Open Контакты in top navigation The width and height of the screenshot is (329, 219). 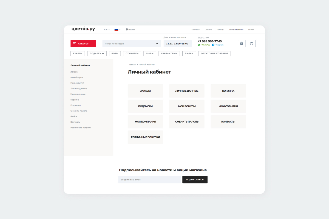point(196,30)
